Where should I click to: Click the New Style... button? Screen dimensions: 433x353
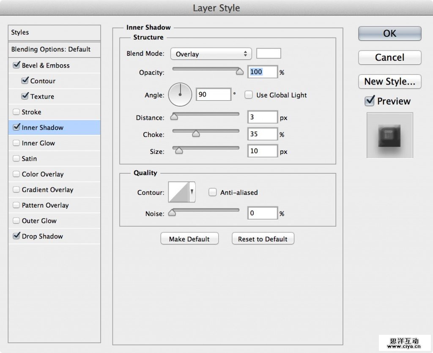[389, 82]
